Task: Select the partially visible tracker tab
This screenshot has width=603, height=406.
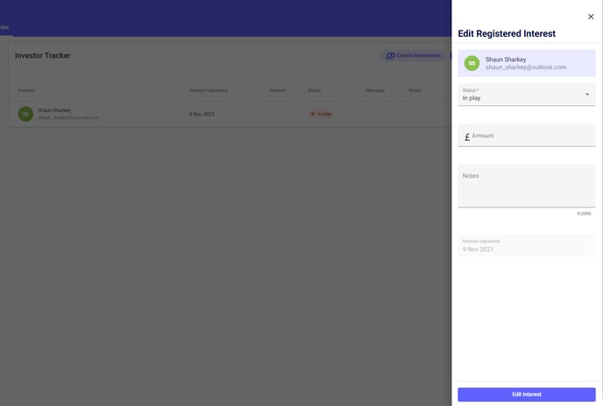Action: coord(4,27)
